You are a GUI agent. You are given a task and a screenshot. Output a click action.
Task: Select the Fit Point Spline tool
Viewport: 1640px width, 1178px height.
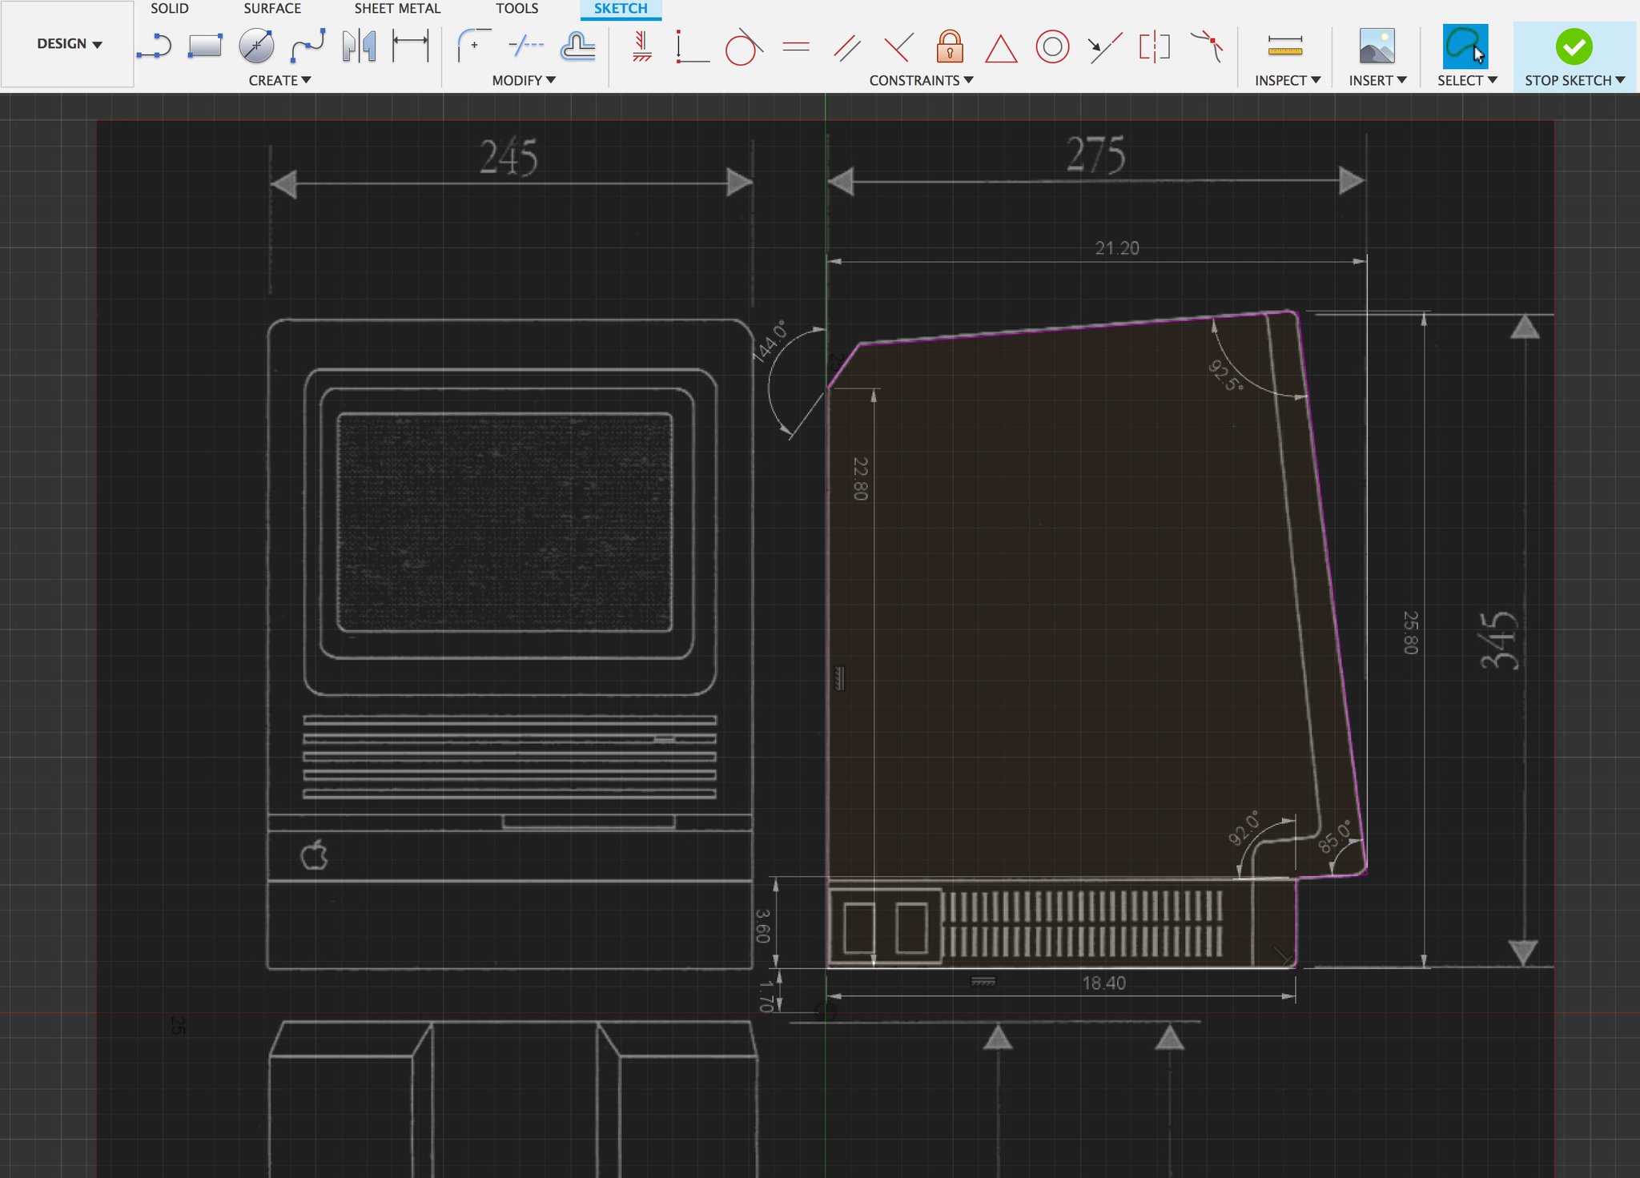point(307,46)
